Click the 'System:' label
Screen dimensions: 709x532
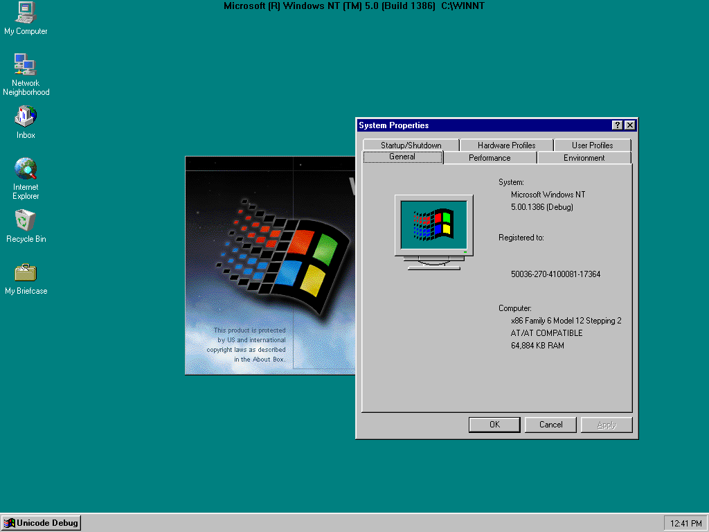pos(511,182)
